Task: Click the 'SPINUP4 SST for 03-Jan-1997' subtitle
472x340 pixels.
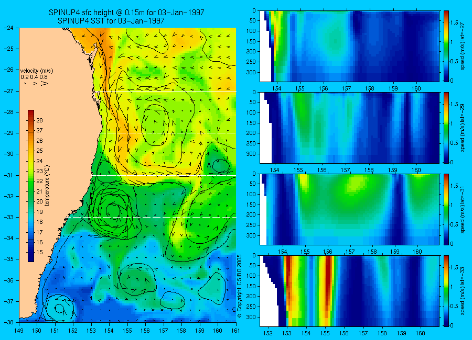Action: (x=111, y=21)
